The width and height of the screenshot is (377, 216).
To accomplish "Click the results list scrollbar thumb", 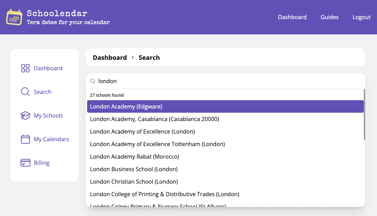I will [364, 115].
